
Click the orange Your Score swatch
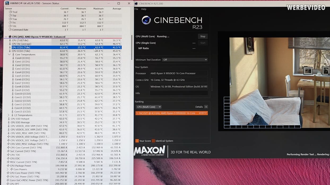click(137, 141)
